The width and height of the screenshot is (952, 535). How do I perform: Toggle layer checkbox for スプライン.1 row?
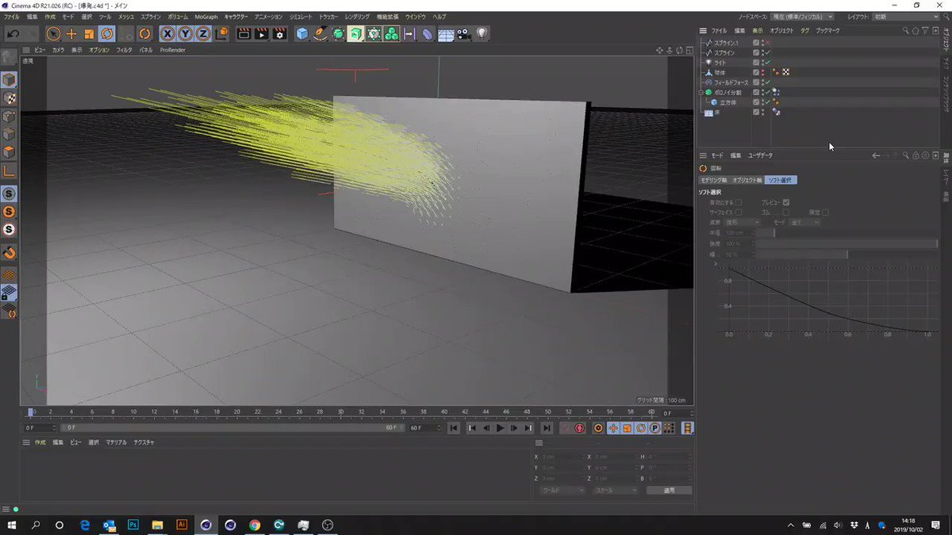(756, 42)
